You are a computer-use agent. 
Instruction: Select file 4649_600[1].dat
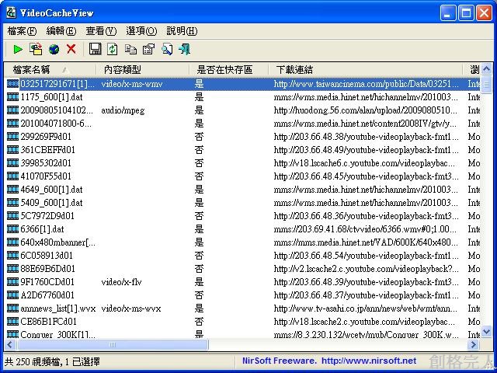tap(52, 190)
